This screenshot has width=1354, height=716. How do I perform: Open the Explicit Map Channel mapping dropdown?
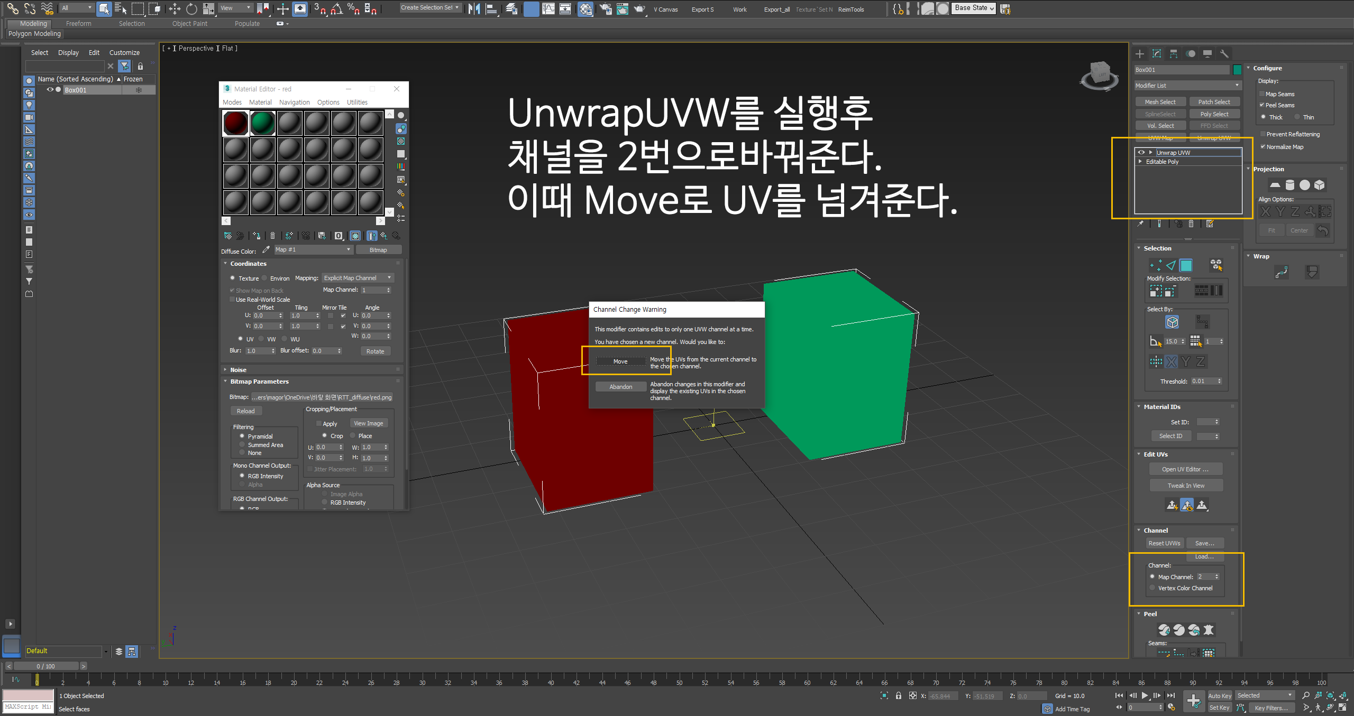[x=358, y=278]
